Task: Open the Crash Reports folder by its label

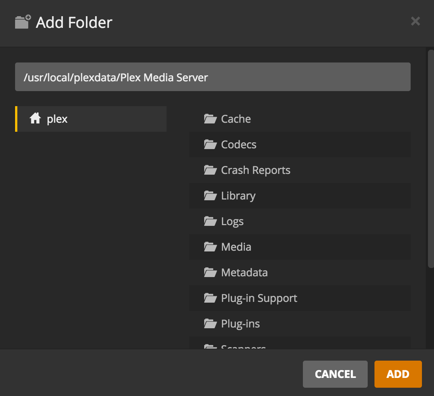Action: click(x=255, y=170)
